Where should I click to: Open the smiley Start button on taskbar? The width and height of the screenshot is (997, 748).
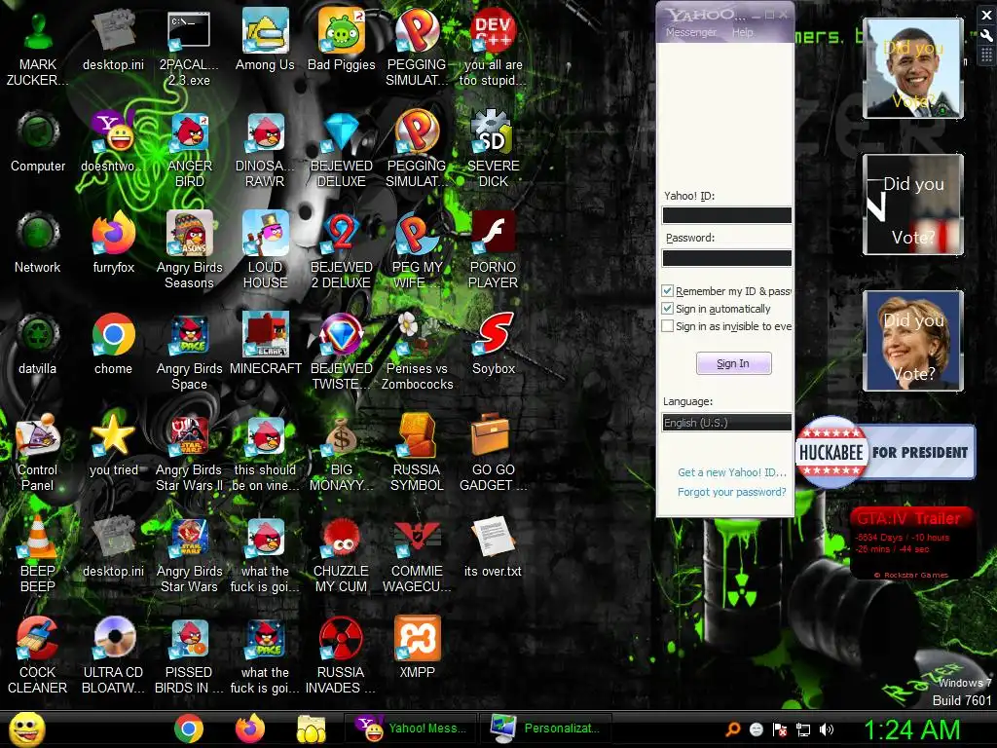tap(27, 729)
